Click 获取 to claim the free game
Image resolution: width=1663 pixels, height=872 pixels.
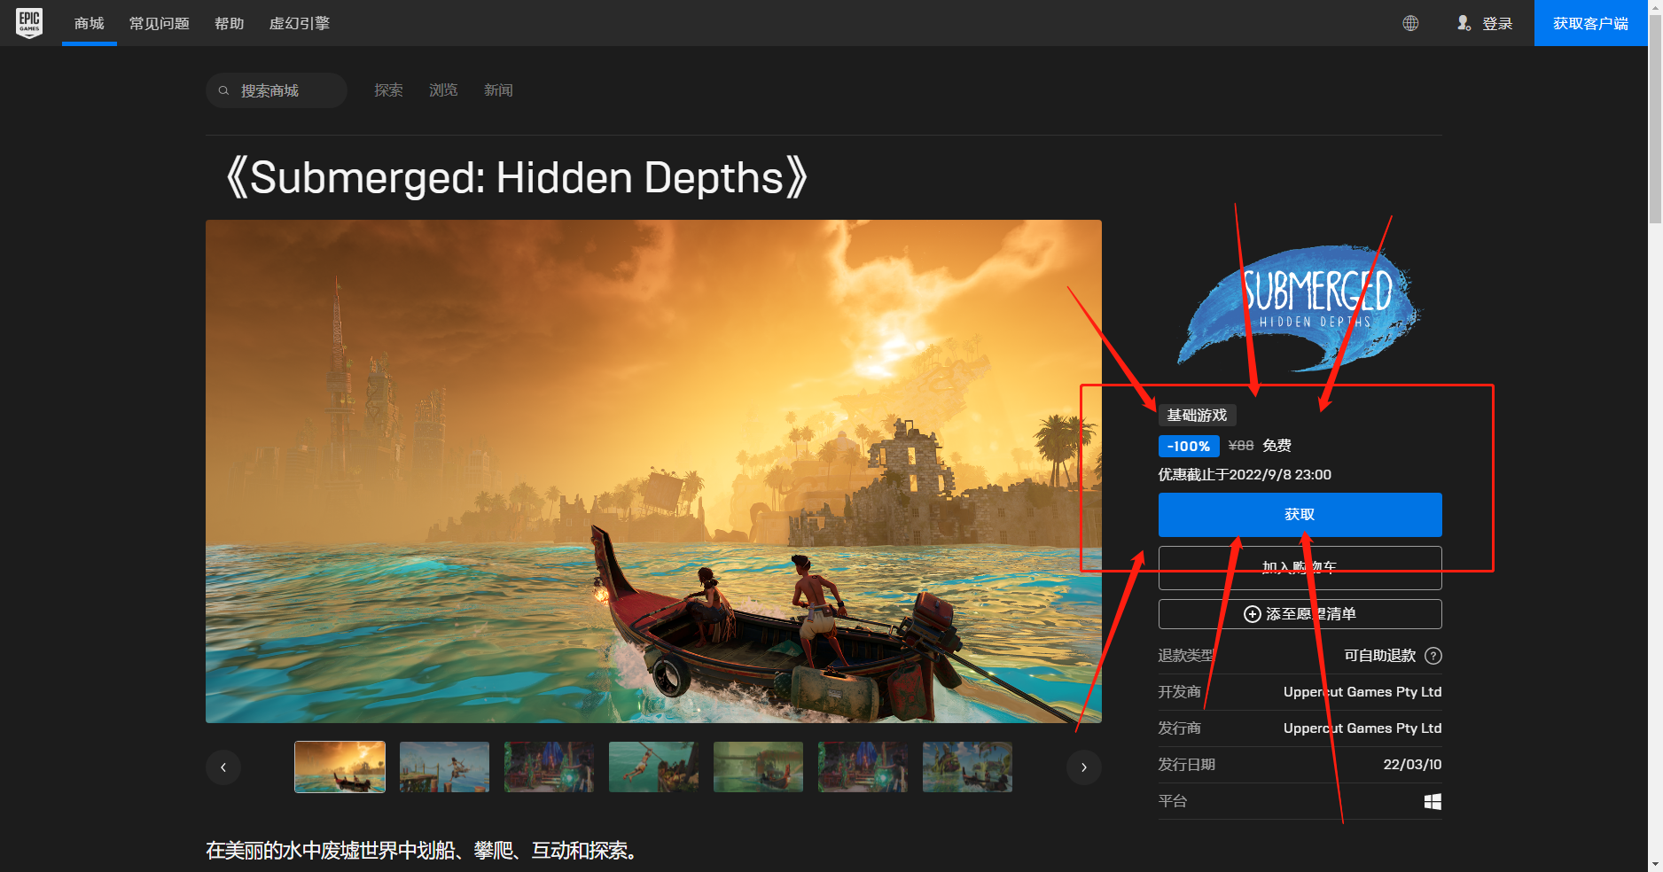(1300, 514)
